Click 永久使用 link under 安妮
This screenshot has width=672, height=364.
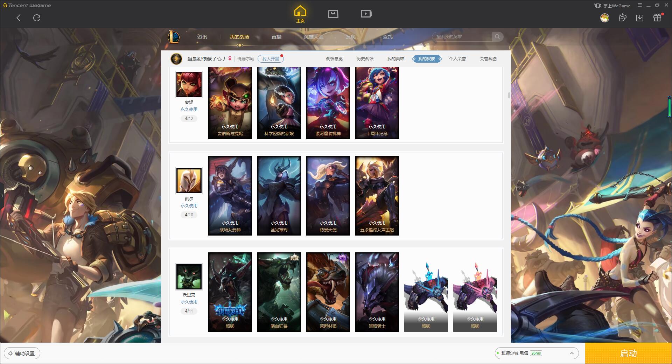[x=189, y=110]
